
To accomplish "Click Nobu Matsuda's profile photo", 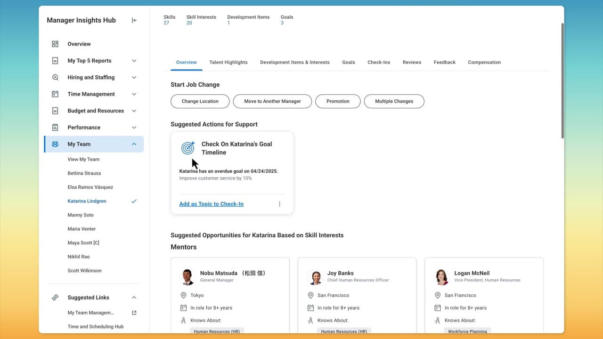I will click(187, 277).
